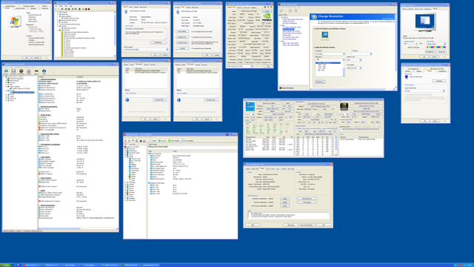Open System Information link in NVIDIA Control Panel

point(287,88)
